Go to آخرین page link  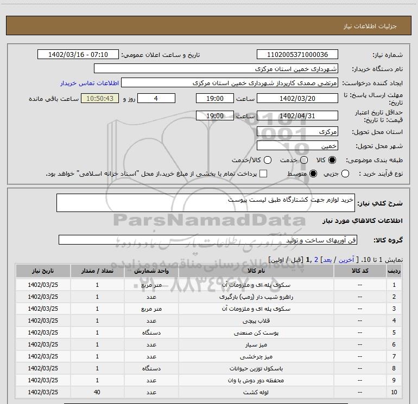point(346,260)
